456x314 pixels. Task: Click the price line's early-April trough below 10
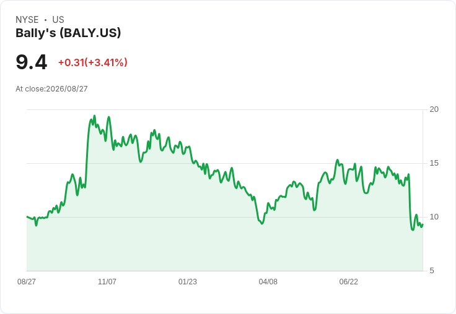tap(262, 224)
